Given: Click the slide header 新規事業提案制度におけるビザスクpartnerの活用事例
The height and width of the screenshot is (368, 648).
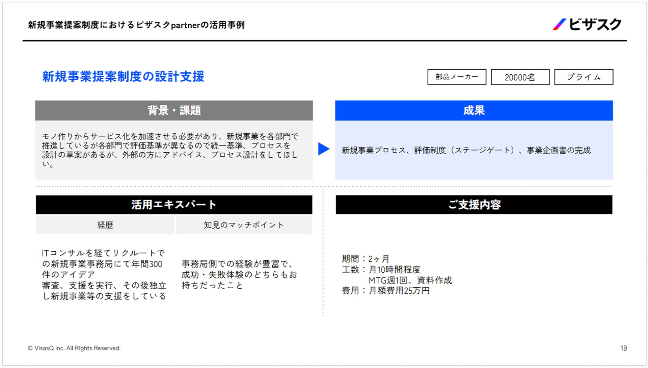Looking at the screenshot, I should tap(136, 25).
